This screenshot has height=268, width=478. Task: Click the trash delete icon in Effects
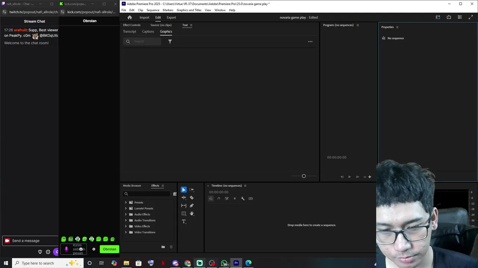click(x=171, y=247)
